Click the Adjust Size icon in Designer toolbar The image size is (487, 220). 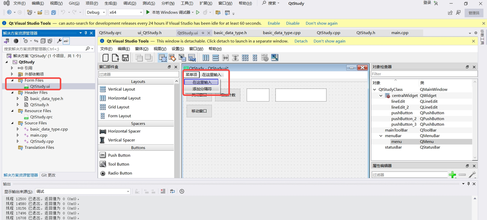click(x=274, y=58)
